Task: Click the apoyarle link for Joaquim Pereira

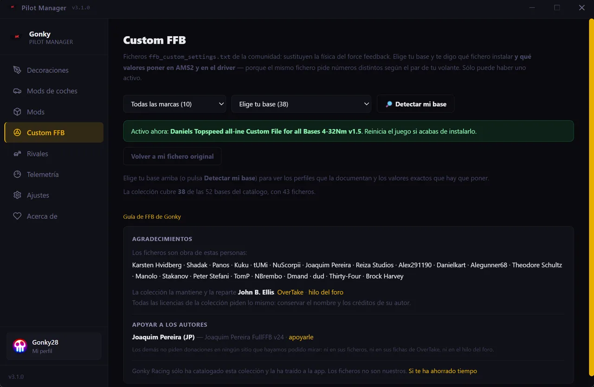Action: tap(301, 337)
